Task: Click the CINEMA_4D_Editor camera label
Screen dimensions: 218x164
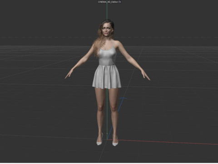Action: 108,2
